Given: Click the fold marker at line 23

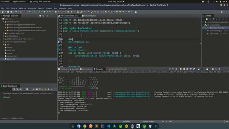Looking at the screenshot, I should [62, 53].
